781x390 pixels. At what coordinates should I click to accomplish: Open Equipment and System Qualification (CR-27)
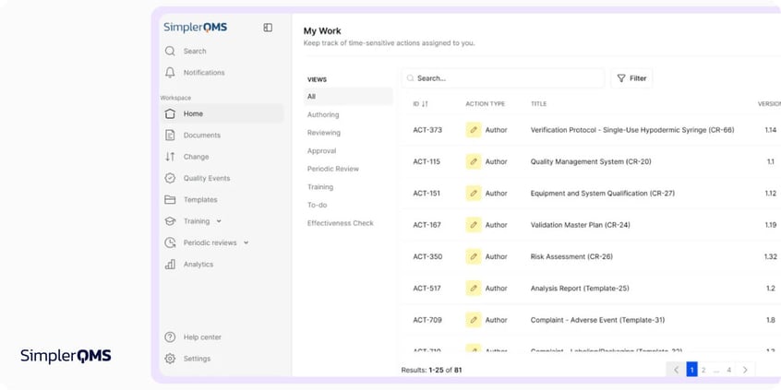[x=603, y=193]
